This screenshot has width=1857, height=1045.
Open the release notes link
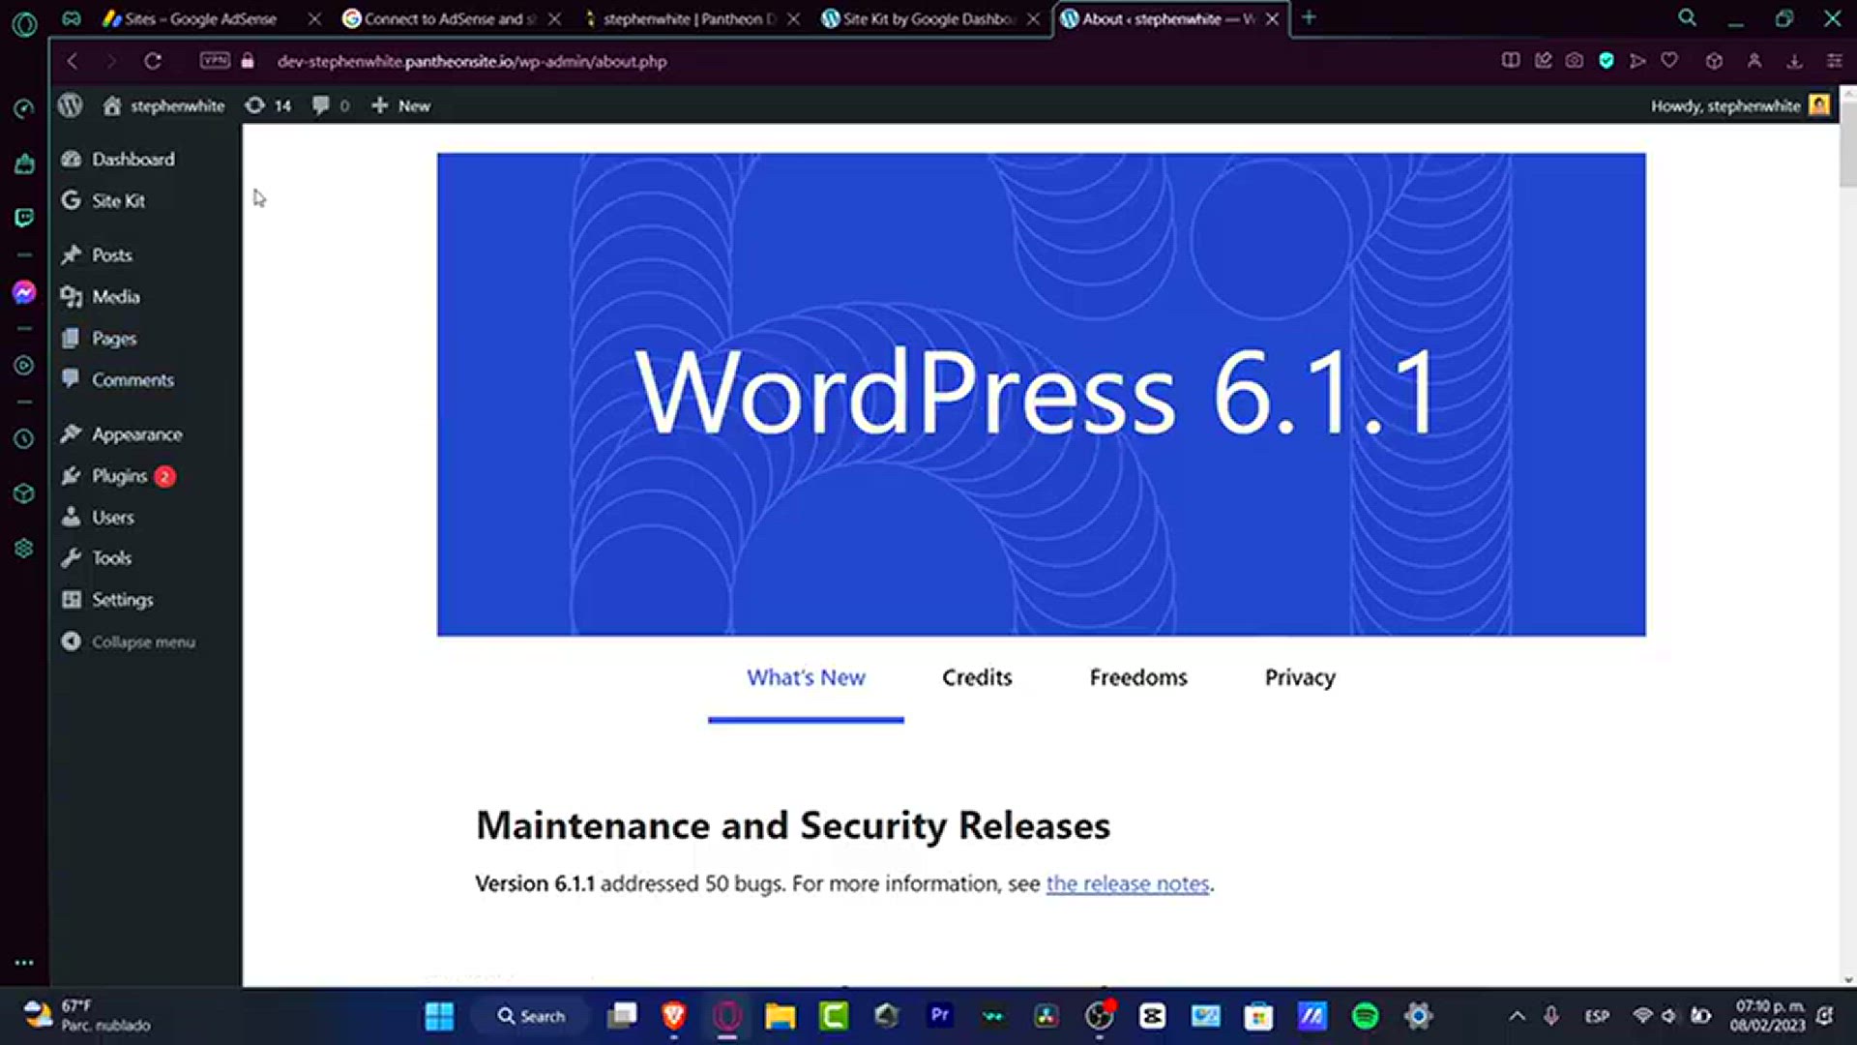1128,883
